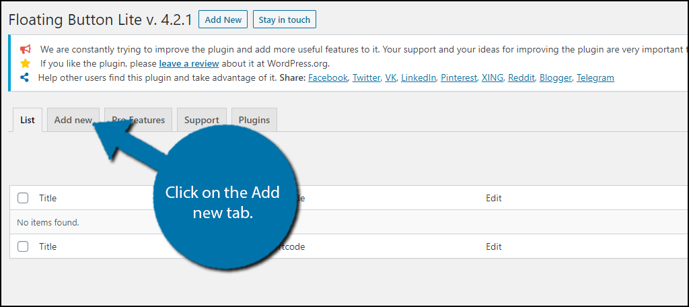Viewport: 689px width, 307px height.
Task: Tick the footer Title select-all checkbox
Action: (x=23, y=246)
